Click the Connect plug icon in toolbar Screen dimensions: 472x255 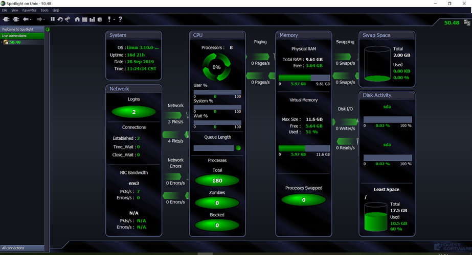[6, 19]
